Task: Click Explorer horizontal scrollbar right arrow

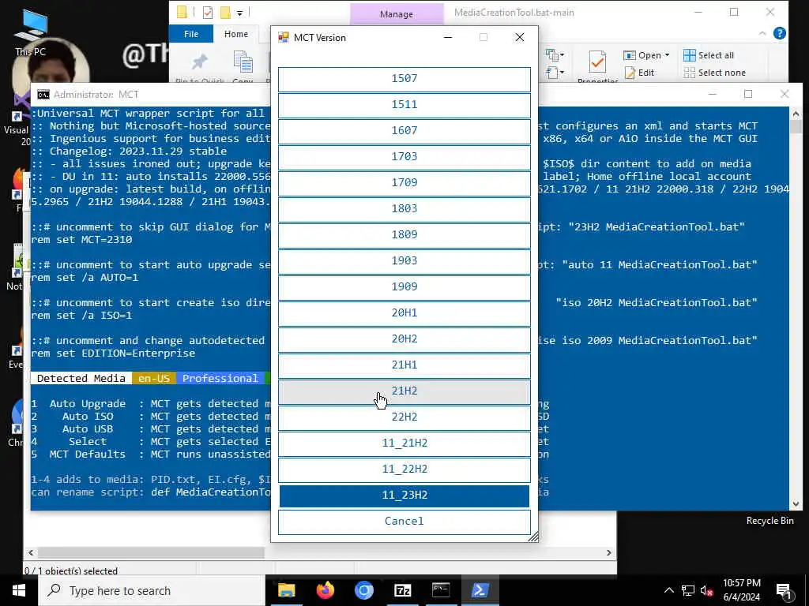Action: point(609,552)
